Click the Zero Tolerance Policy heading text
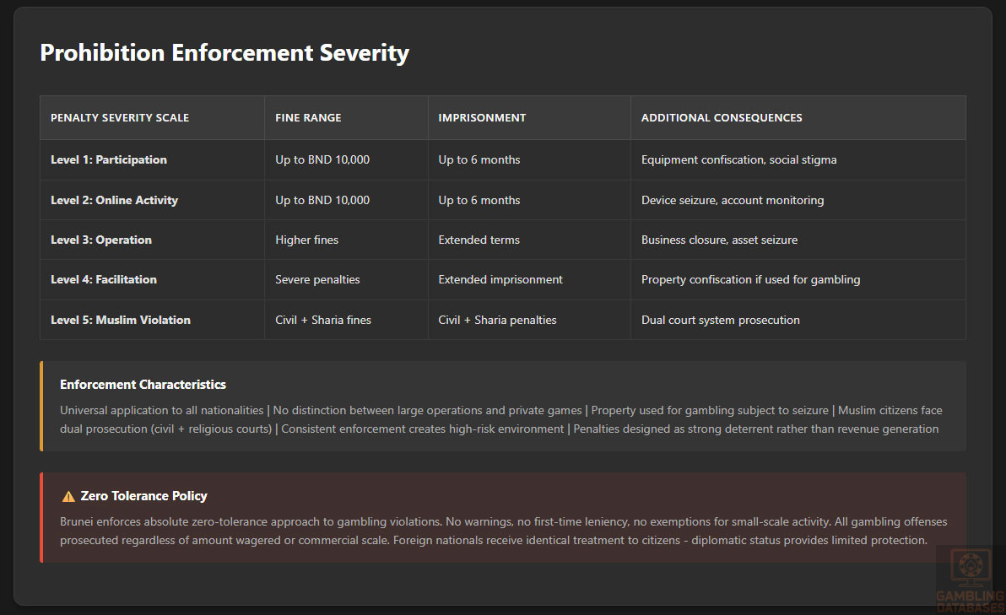Image resolution: width=1006 pixels, height=615 pixels. (x=143, y=496)
